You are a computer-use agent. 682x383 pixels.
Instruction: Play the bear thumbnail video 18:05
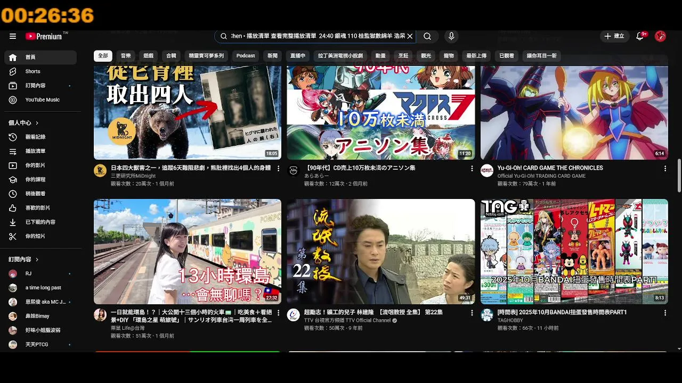point(188,113)
